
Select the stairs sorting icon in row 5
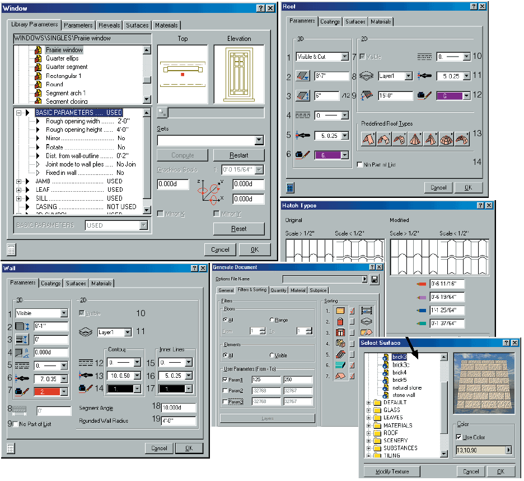tap(340, 354)
